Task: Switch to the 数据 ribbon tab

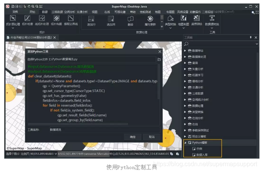Action: click(44, 12)
